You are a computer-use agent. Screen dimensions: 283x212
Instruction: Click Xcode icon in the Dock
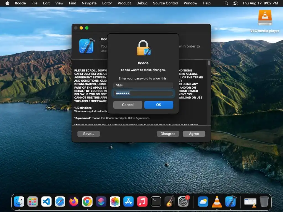pyautogui.click(x=230, y=201)
